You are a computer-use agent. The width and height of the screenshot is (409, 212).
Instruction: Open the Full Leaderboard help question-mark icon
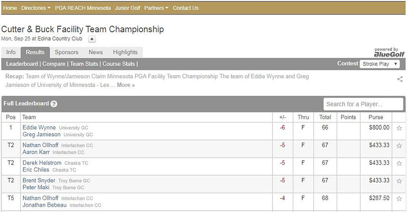[54, 104]
